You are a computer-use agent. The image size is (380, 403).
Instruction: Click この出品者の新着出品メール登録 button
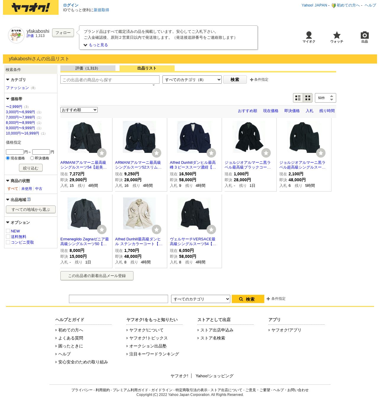(x=97, y=276)
